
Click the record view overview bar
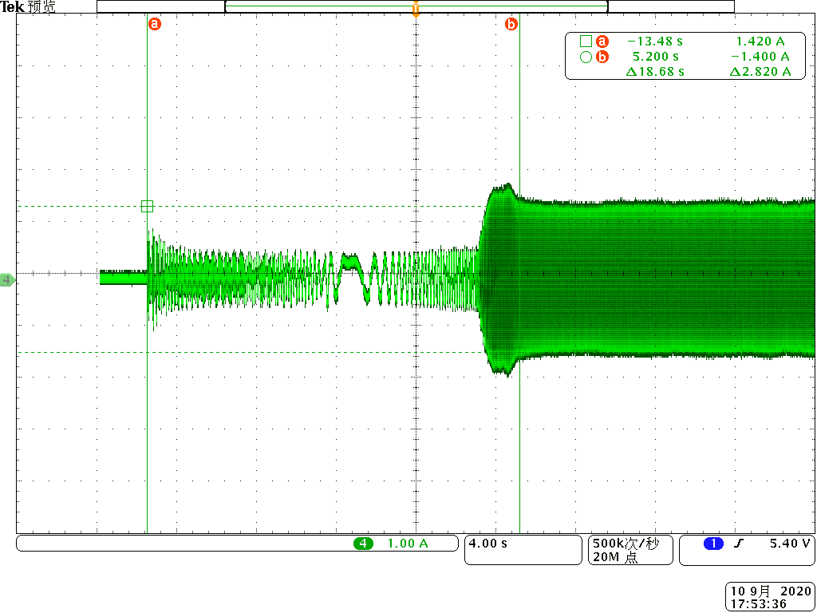(415, 6)
